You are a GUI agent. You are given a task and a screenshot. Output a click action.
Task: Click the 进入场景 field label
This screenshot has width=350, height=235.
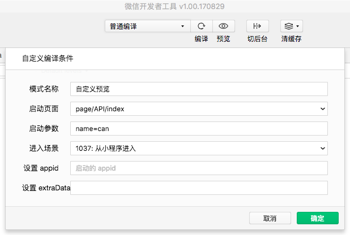[44, 148]
